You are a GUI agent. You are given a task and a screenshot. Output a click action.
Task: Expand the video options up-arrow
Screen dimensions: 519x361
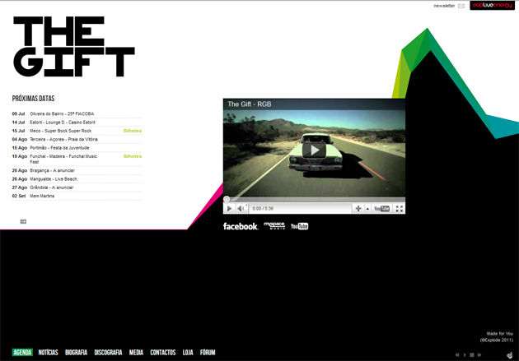coord(367,208)
